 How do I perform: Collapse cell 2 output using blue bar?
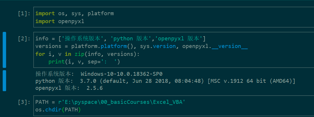tap(4, 80)
